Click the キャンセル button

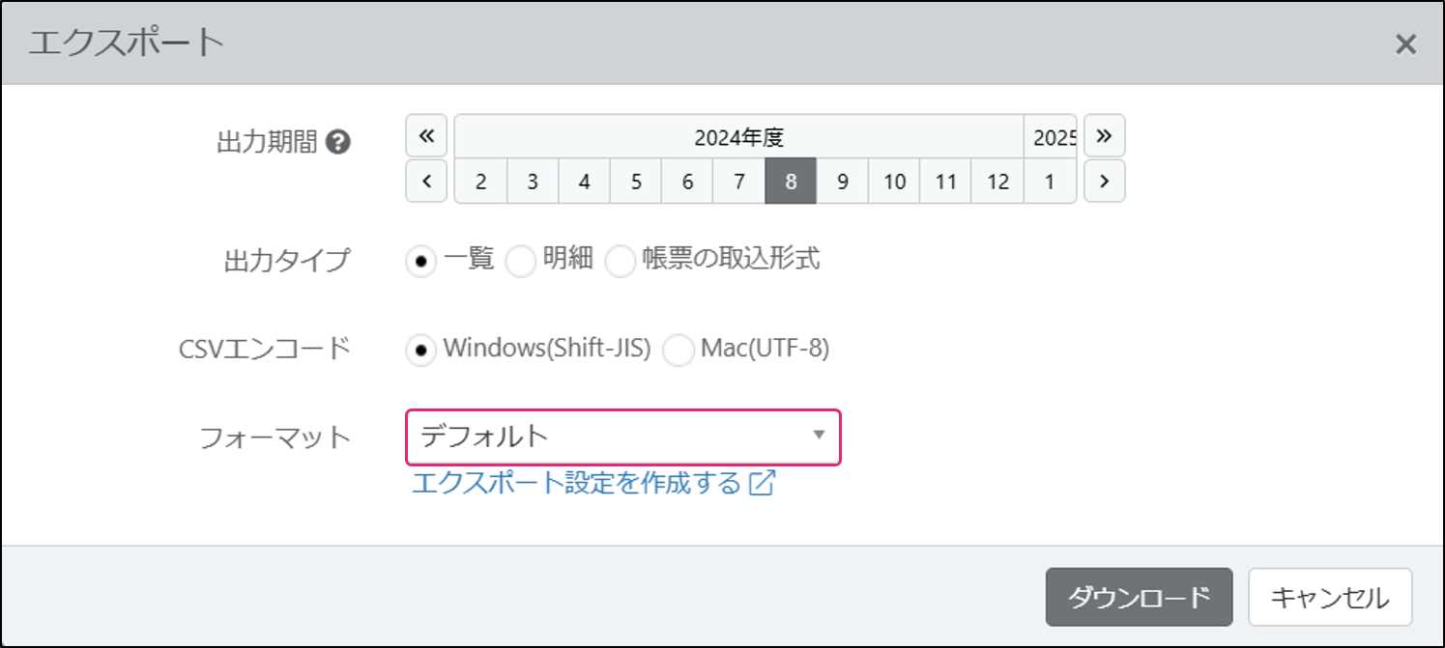1330,597
